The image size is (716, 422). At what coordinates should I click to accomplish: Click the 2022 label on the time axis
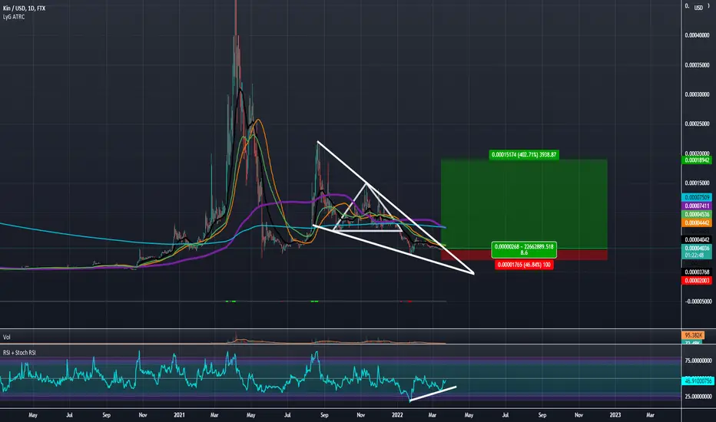coord(397,415)
